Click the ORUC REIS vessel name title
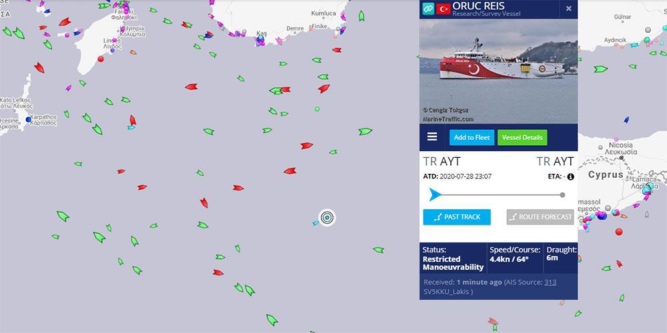The image size is (667, 333). click(x=478, y=6)
